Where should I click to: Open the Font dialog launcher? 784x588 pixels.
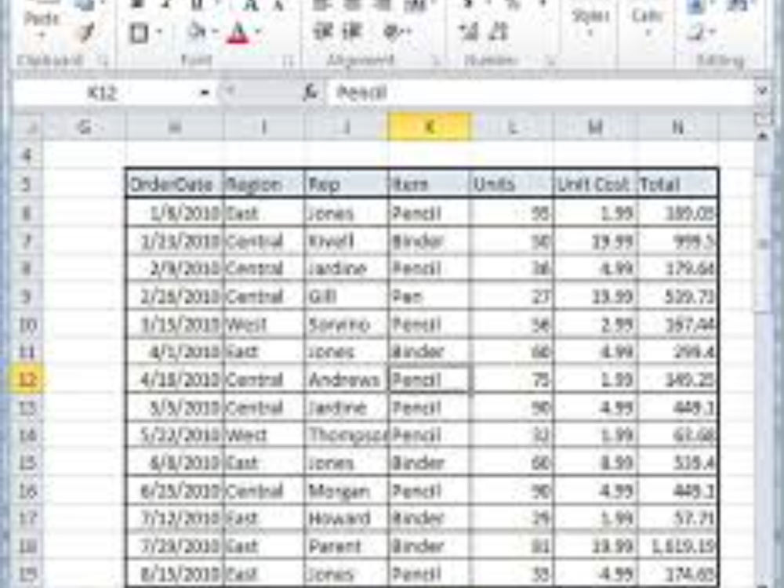288,61
